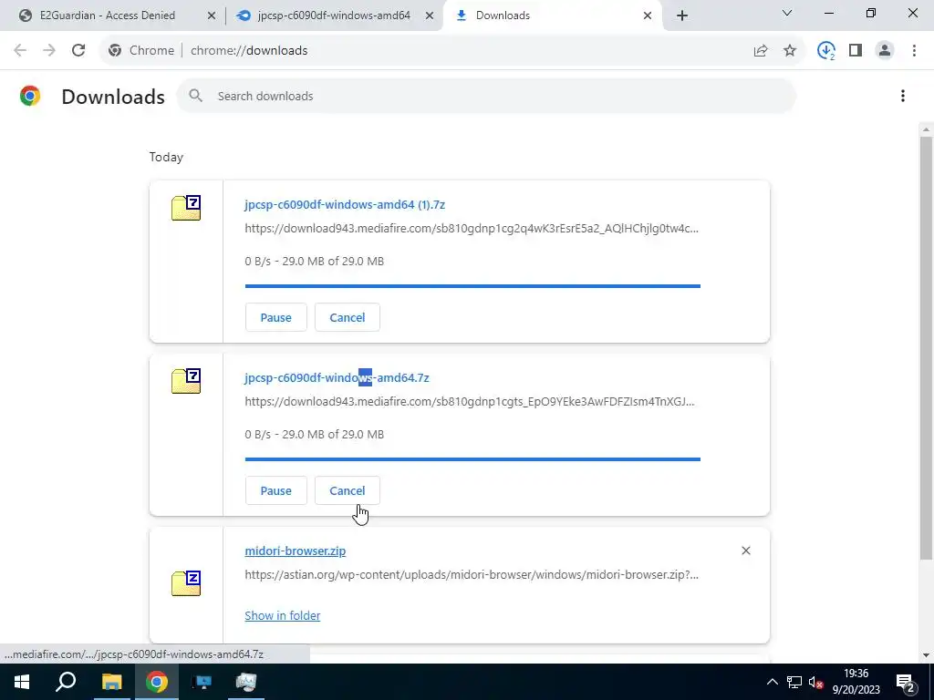Open the tab search dropdown arrow
934x700 pixels.
[x=787, y=13]
